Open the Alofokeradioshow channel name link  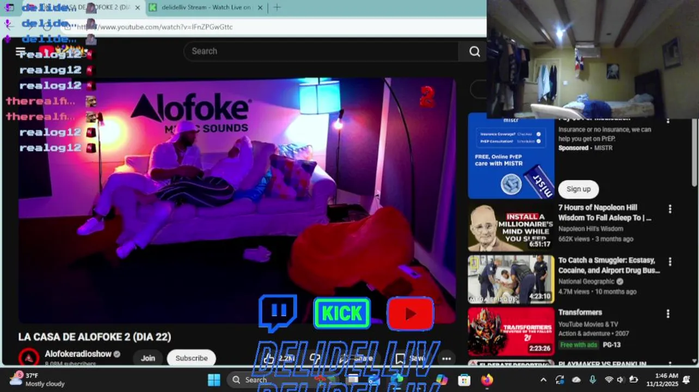(78, 354)
